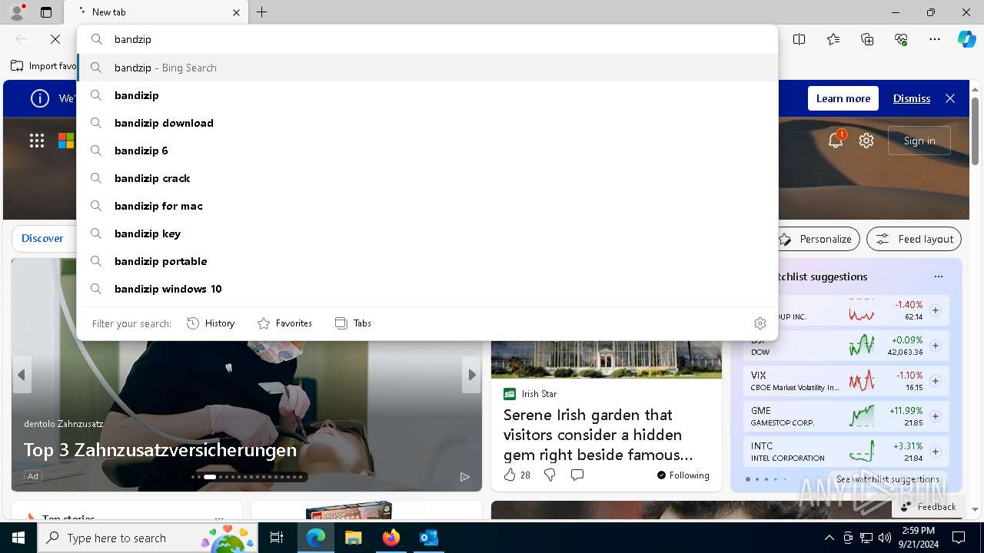Open the Personalize button
984x553 pixels.
point(816,239)
